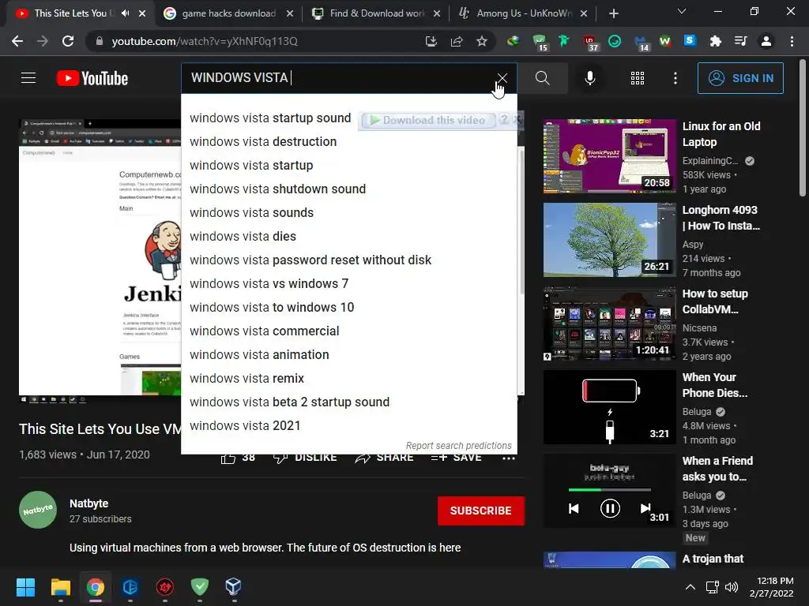The width and height of the screenshot is (809, 606).
Task: Open When a Friend asks you to video
Action: (609, 491)
